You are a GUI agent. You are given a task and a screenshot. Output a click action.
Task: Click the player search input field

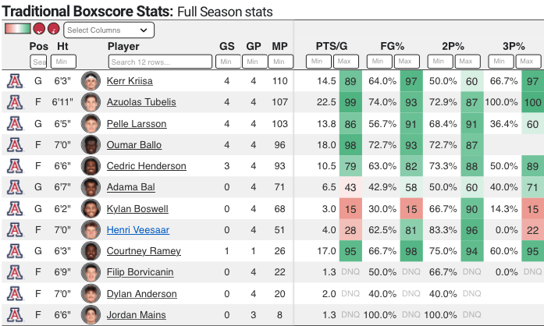159,62
